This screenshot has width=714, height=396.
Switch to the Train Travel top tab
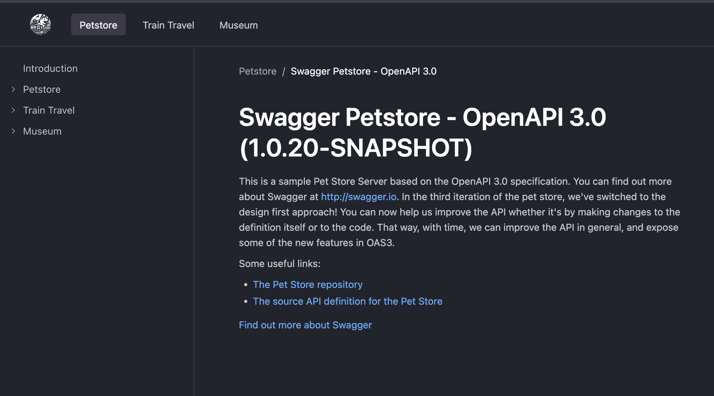click(168, 25)
